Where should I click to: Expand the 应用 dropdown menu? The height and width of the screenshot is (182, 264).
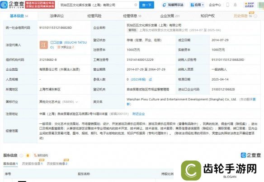click(197, 5)
